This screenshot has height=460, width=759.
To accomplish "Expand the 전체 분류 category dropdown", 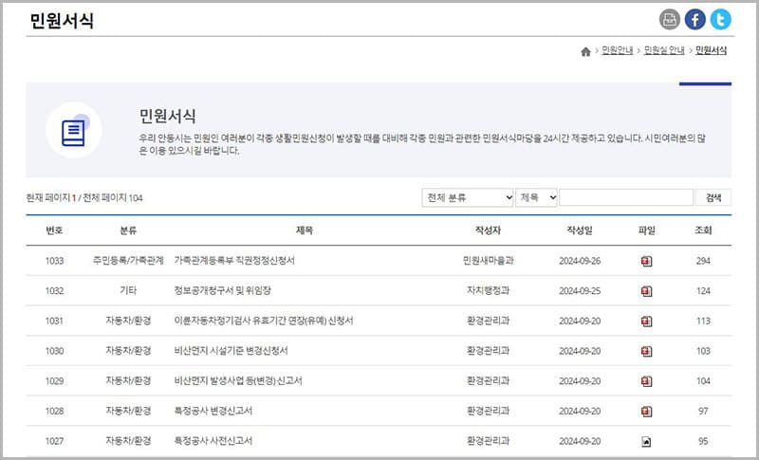I will point(467,198).
